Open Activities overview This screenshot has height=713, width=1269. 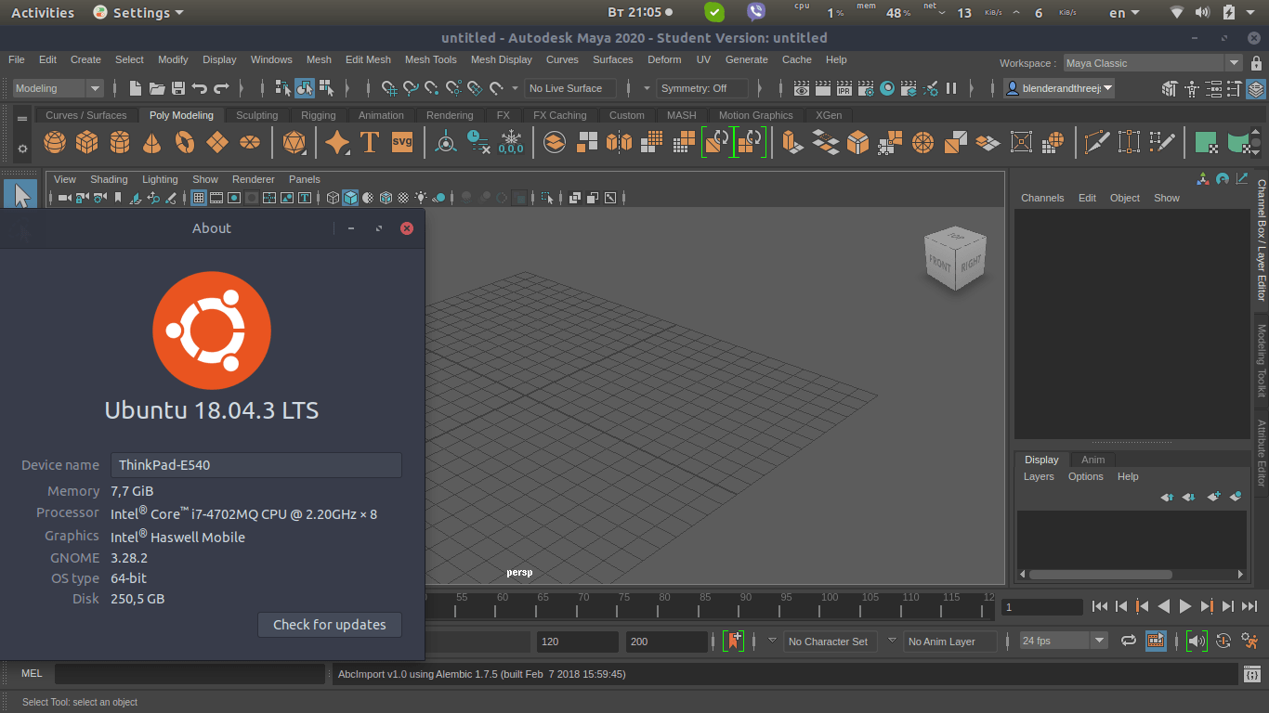pyautogui.click(x=43, y=13)
